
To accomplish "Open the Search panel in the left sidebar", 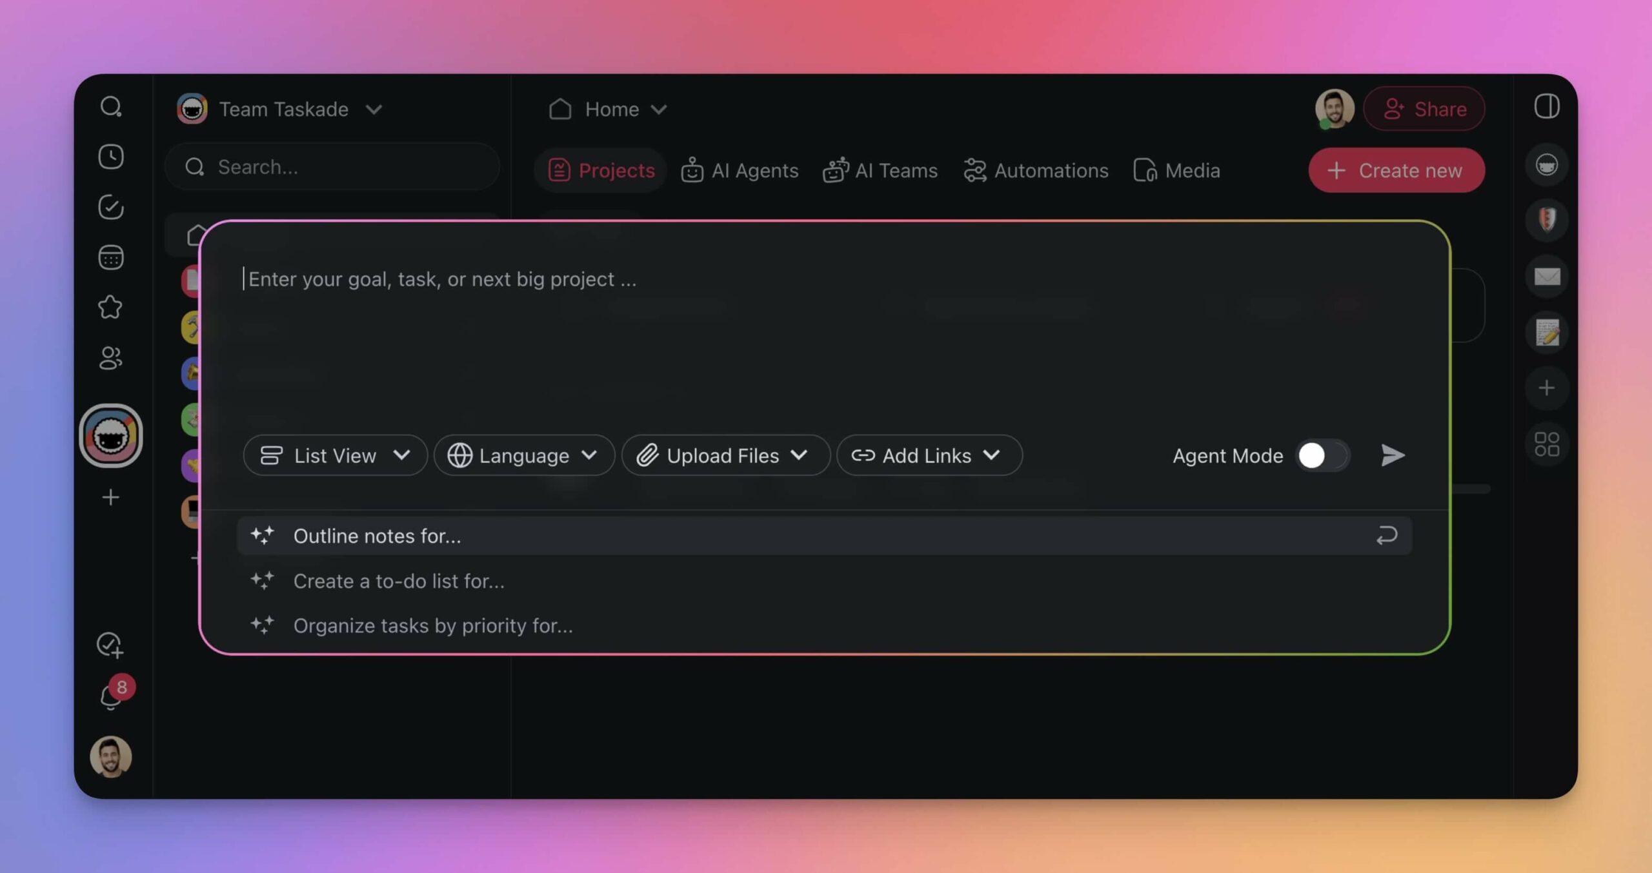I will pyautogui.click(x=111, y=107).
